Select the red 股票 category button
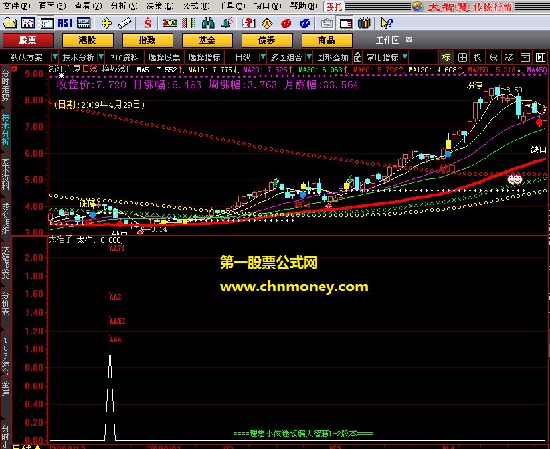The image size is (550, 449). 28,40
